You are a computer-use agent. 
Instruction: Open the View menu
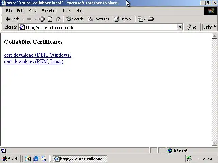click(x=33, y=11)
